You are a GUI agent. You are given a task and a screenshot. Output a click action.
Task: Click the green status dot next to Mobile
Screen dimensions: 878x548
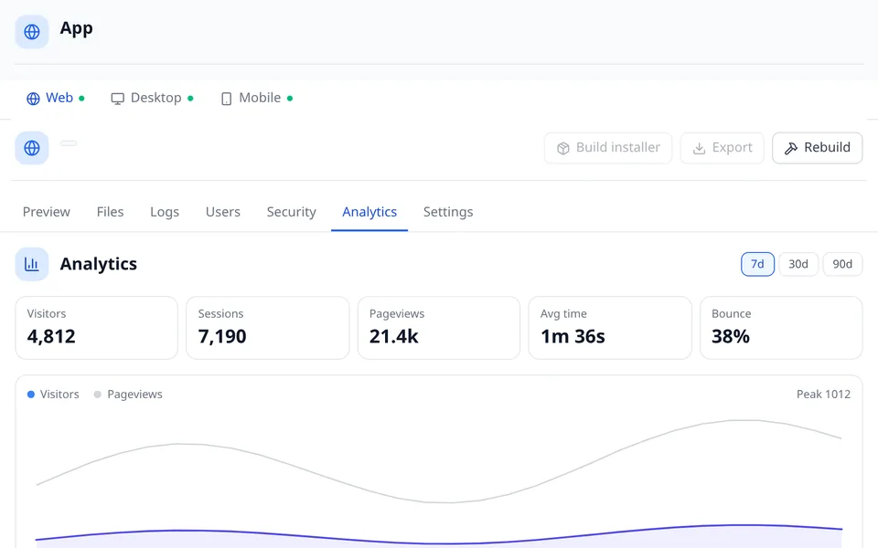coord(290,99)
